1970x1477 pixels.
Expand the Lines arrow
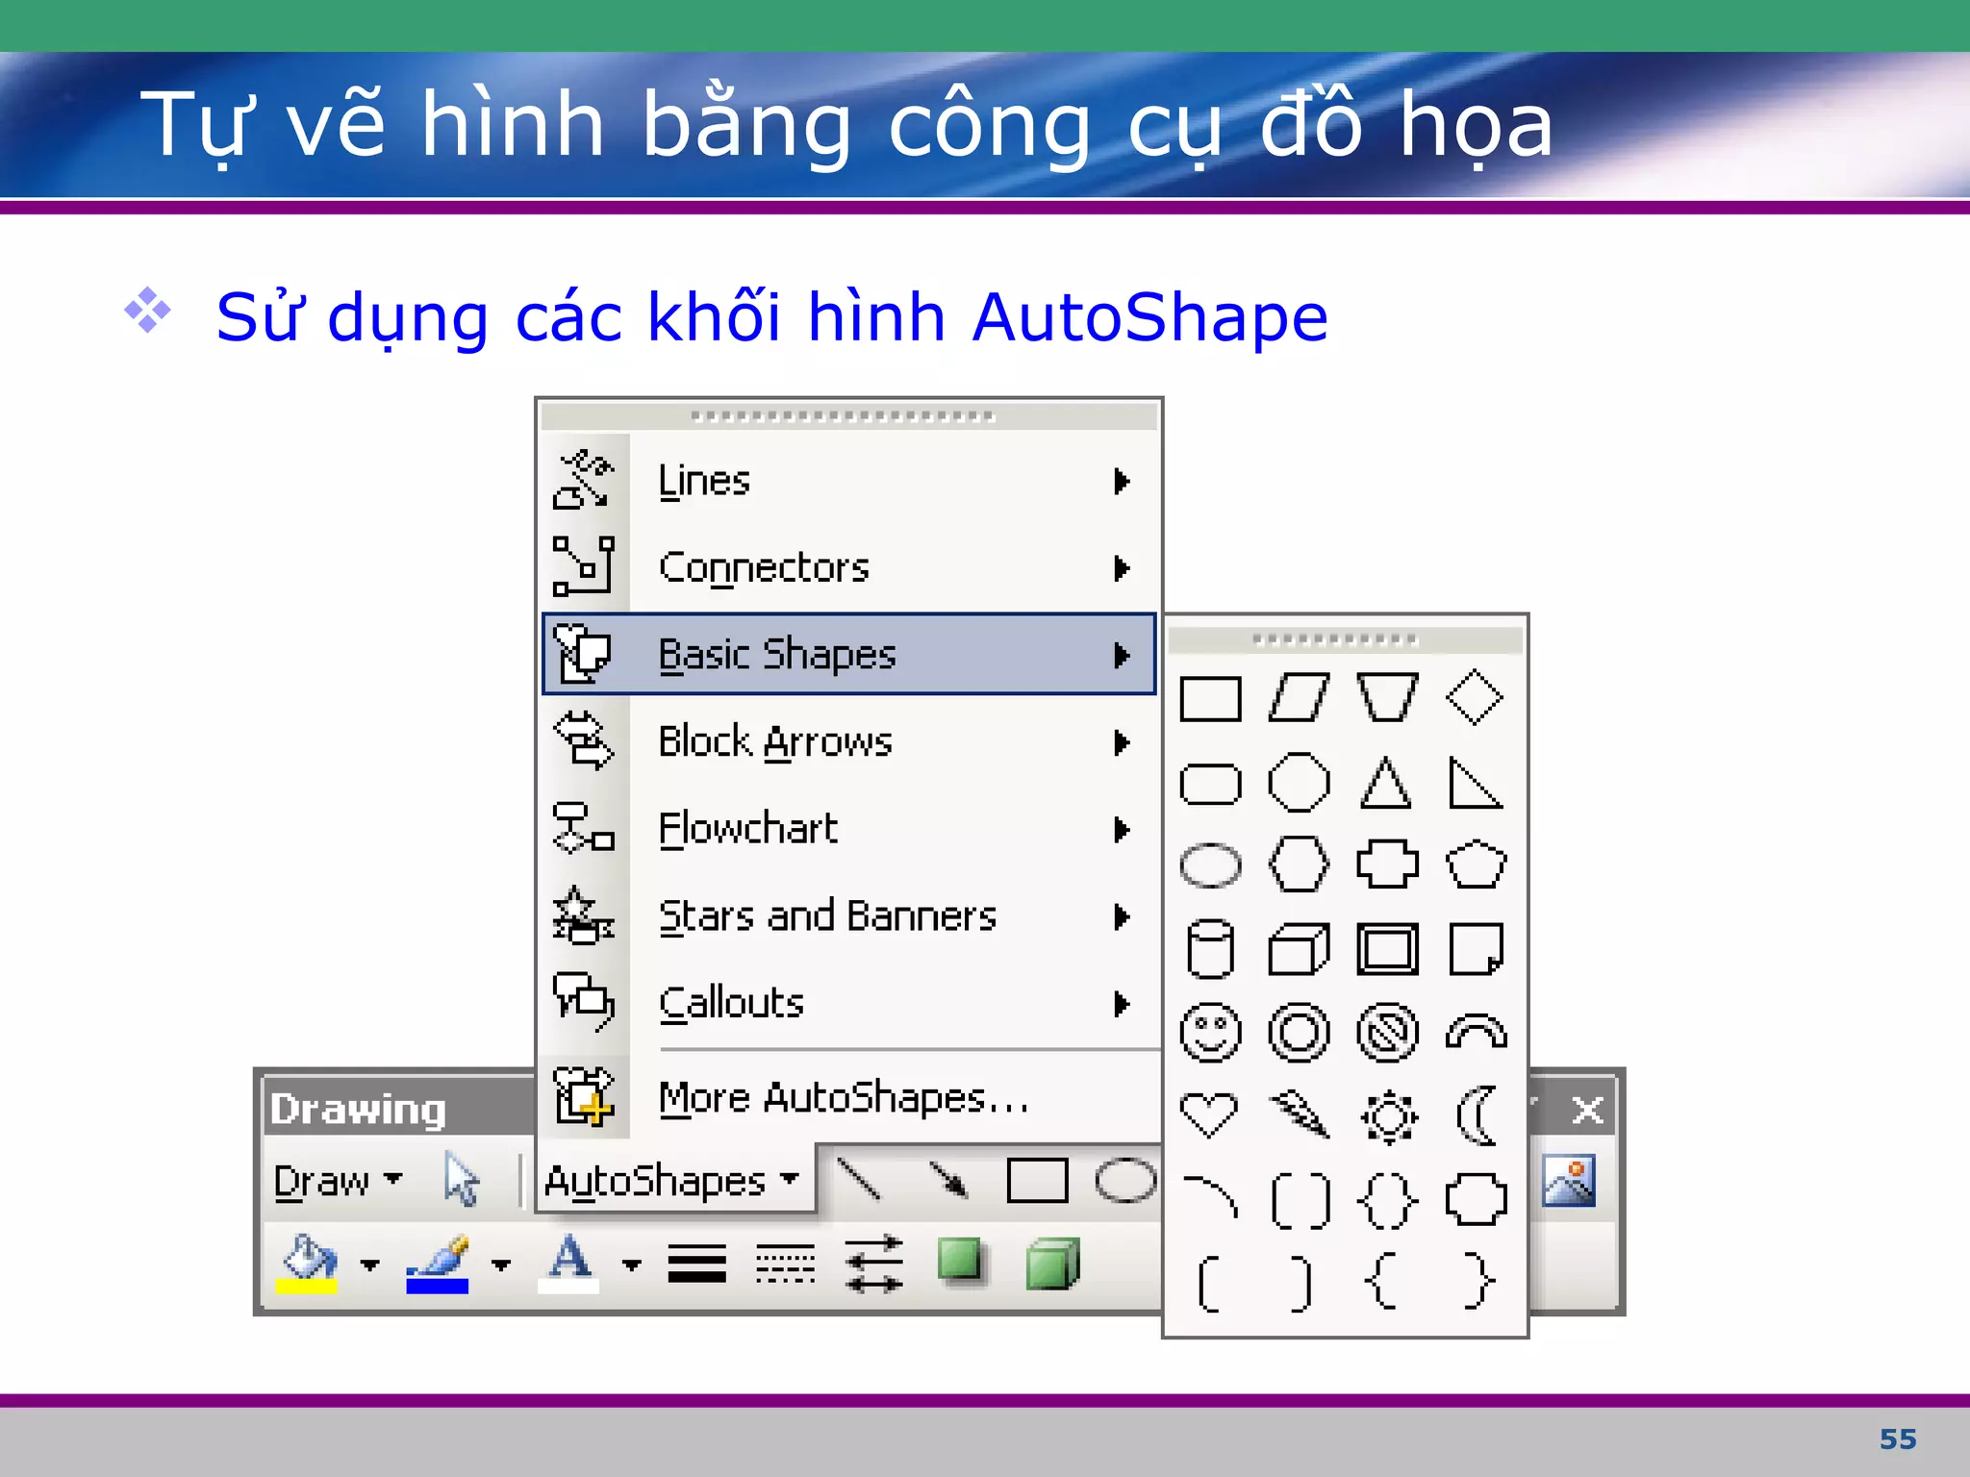coord(1122,481)
